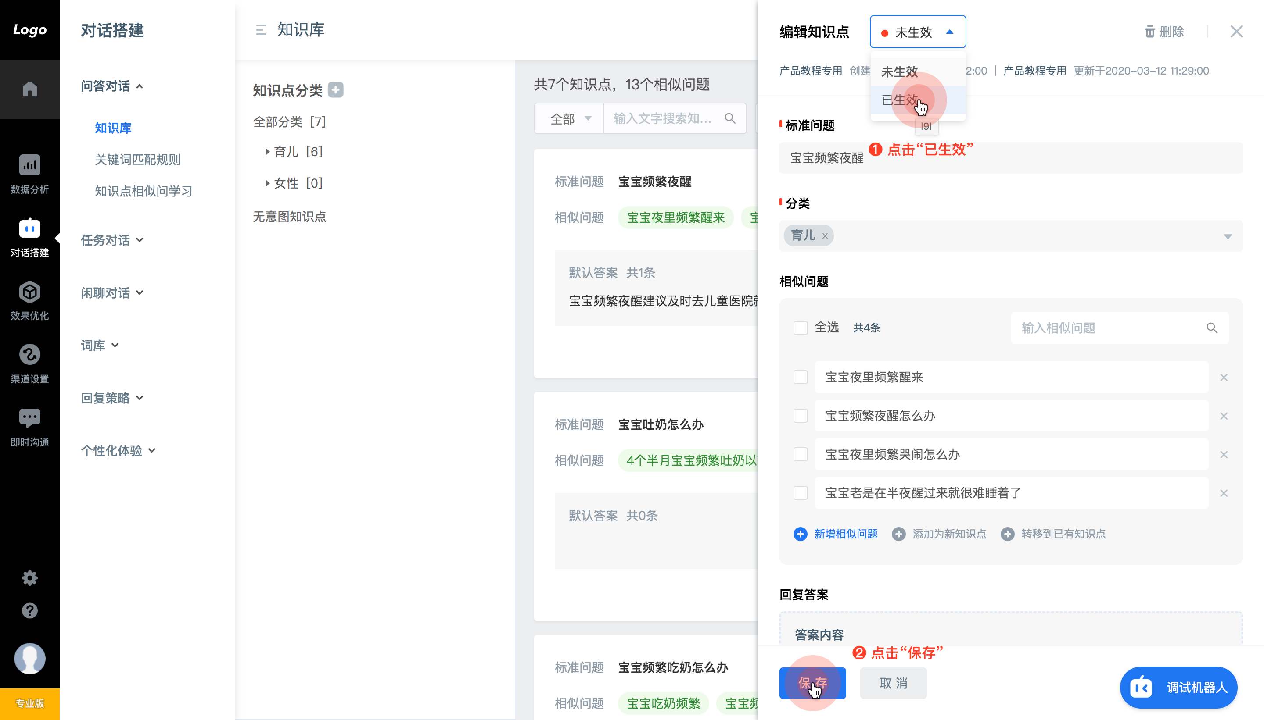The width and height of the screenshot is (1264, 720).
Task: Expand the 任务对话 menu section
Action: pos(112,240)
